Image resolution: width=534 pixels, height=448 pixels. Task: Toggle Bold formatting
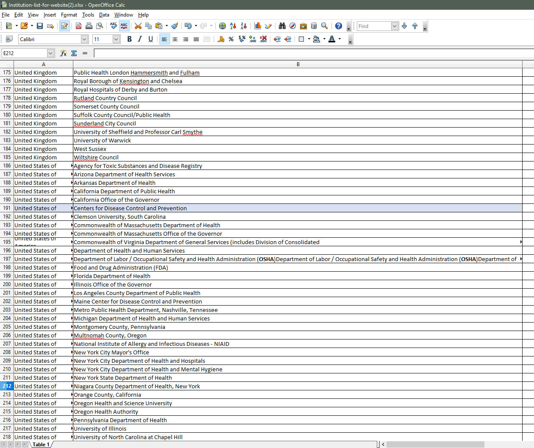tap(129, 39)
